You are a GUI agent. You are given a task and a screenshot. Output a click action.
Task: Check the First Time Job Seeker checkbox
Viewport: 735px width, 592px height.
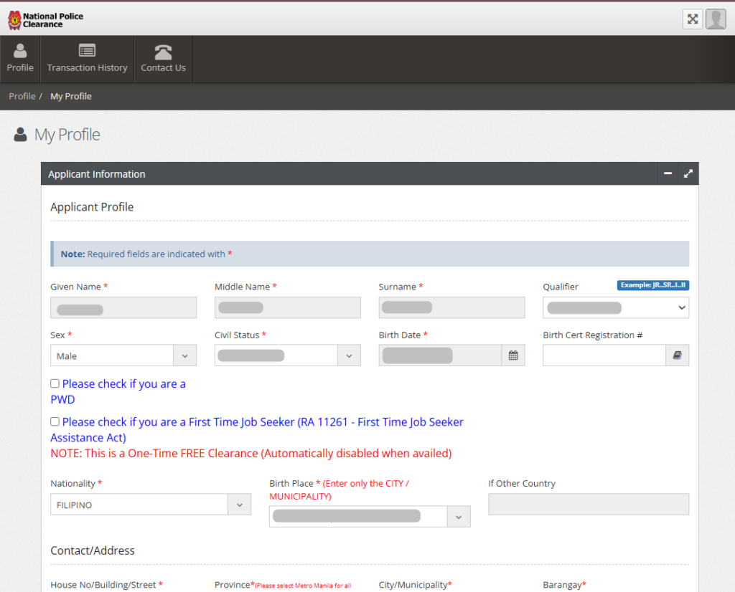[x=55, y=421]
